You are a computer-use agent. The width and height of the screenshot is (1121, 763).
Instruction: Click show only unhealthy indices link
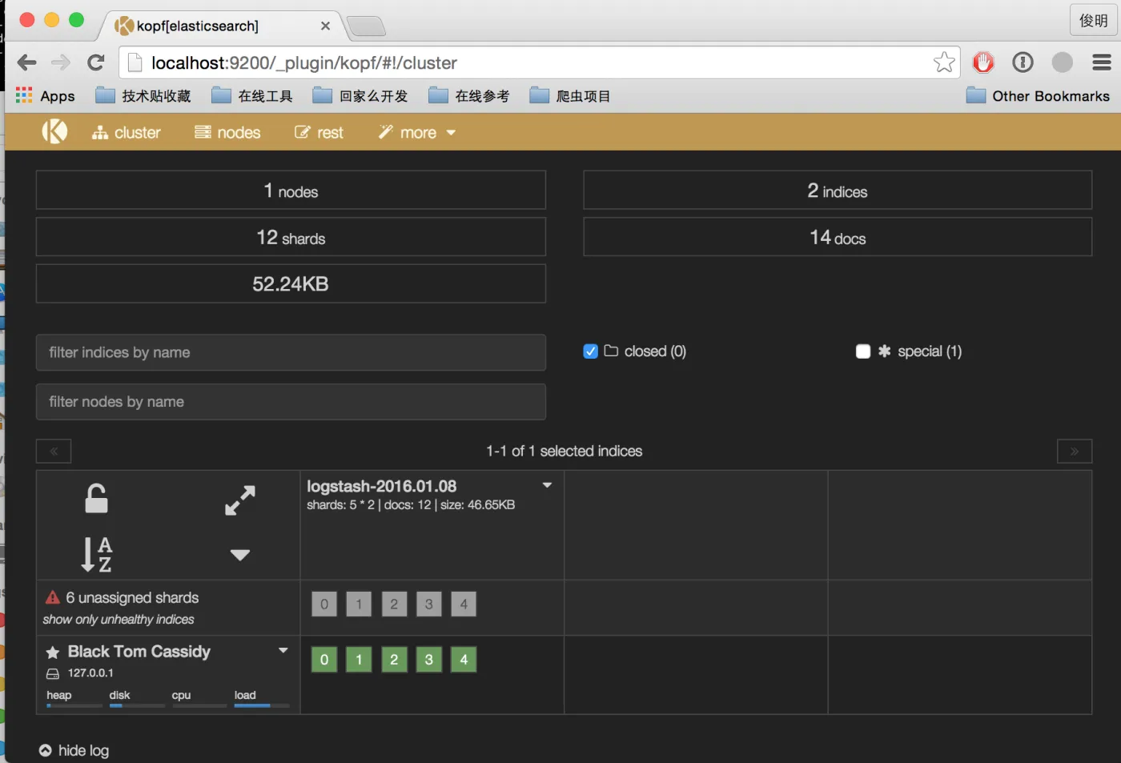tap(119, 620)
